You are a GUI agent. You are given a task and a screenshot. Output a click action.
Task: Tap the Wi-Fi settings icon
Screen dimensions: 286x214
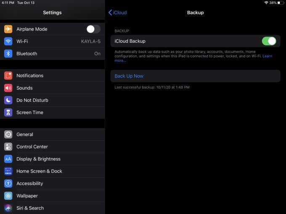8,41
